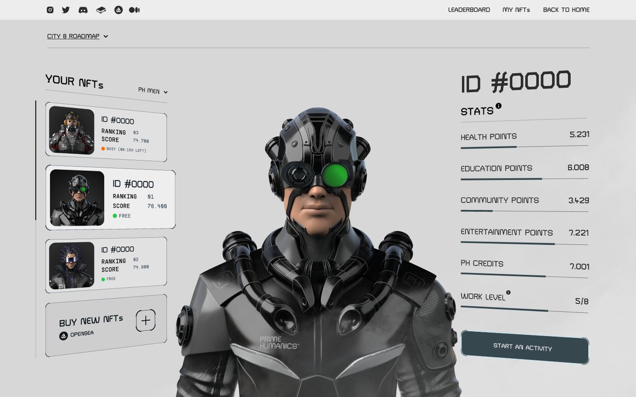Open the OpenSea sailboat icon in header

(118, 10)
